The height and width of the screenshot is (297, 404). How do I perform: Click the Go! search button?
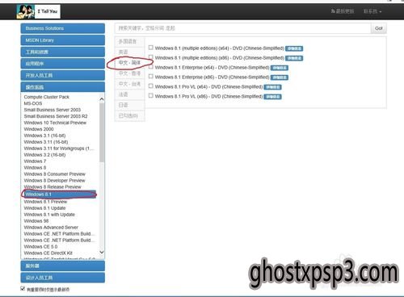pos(379,28)
